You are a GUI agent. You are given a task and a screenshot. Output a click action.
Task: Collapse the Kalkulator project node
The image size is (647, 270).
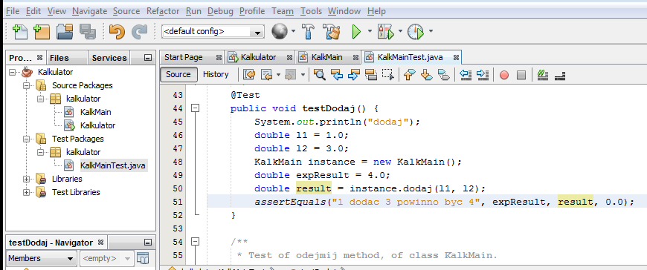tap(13, 73)
